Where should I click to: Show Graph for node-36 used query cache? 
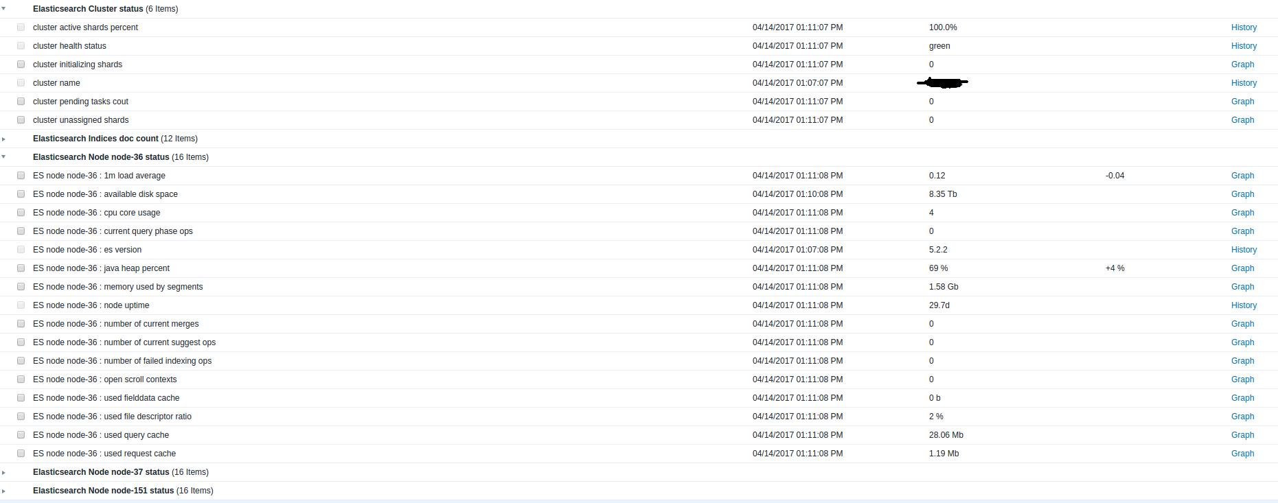pos(1242,435)
